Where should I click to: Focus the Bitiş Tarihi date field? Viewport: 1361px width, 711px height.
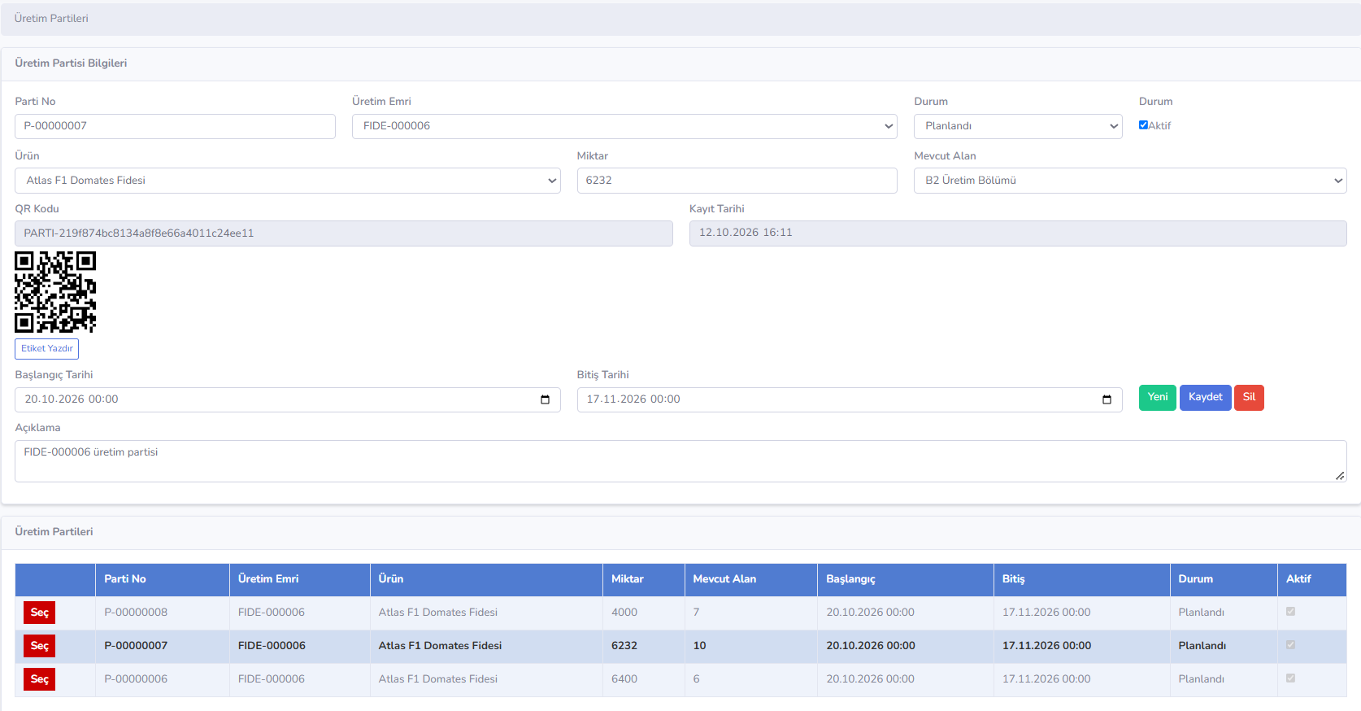point(850,399)
